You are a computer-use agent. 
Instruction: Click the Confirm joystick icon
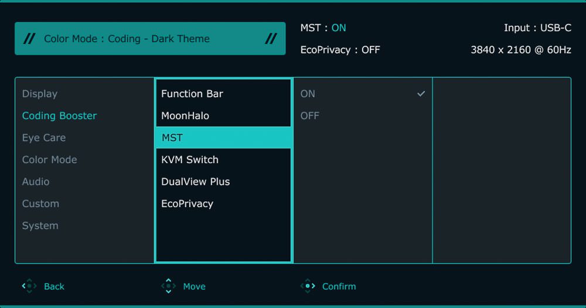point(308,286)
